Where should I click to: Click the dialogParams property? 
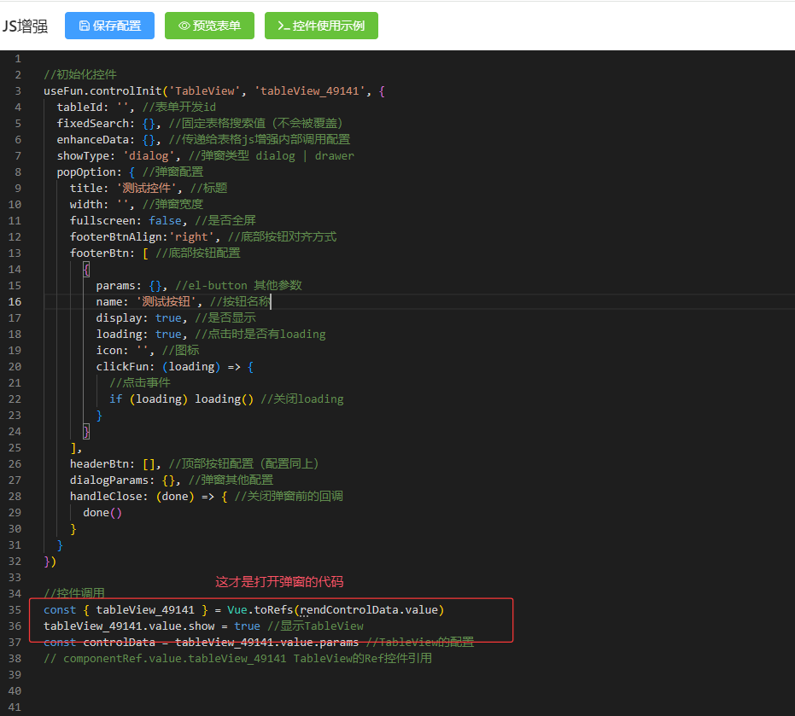109,480
